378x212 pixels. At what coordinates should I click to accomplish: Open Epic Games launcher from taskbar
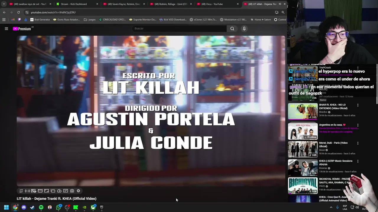click(102, 207)
